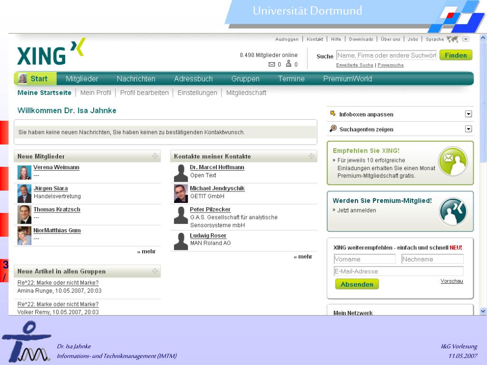Screen dimensions: 487x365
Task: Open the PremiumWorld tab
Action: (347, 79)
